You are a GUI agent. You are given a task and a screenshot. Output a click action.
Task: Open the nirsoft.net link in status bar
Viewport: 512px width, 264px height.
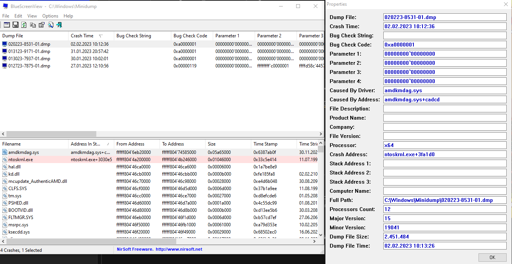tap(179, 250)
